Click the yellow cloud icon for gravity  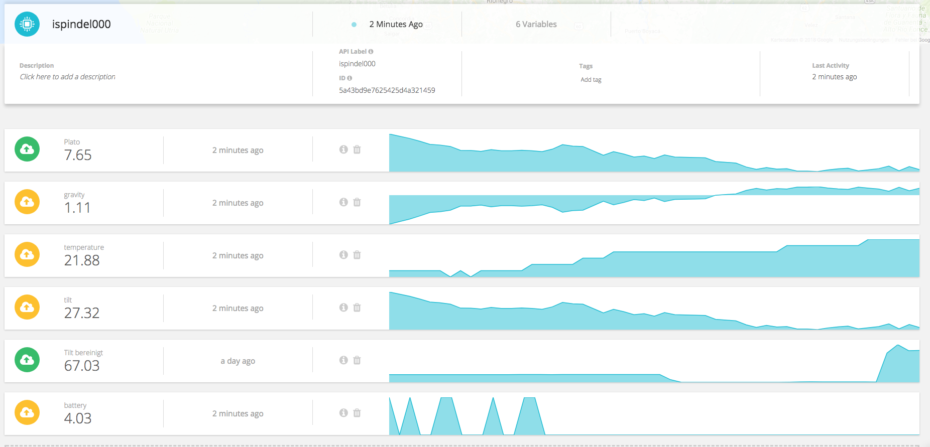click(27, 202)
